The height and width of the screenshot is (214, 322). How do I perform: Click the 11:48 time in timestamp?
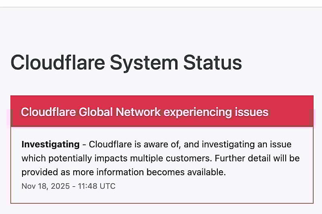tap(86, 186)
